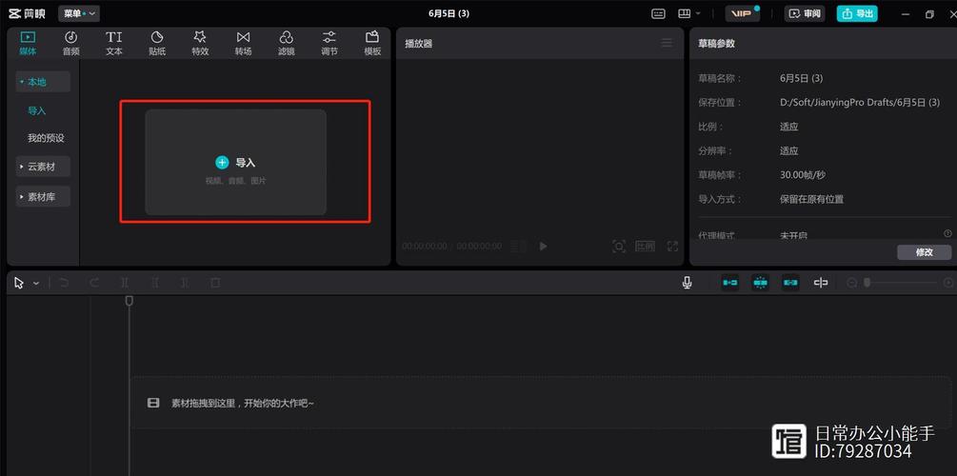Image resolution: width=957 pixels, height=476 pixels.
Task: Expand the 云素材 section
Action: [43, 167]
